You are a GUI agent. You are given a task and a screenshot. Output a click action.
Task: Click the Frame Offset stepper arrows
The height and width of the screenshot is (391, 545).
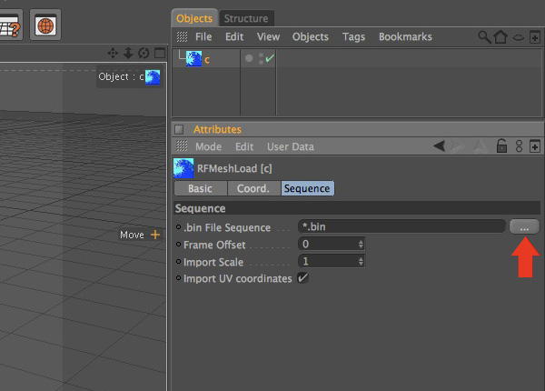[x=361, y=245]
